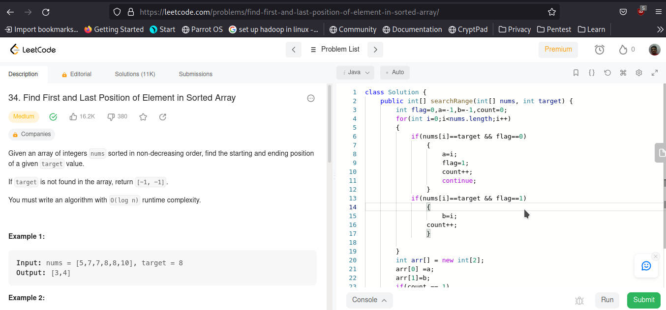Image resolution: width=666 pixels, height=310 pixels.
Task: Click the 'Example 1:' heading
Action: pos(27,236)
